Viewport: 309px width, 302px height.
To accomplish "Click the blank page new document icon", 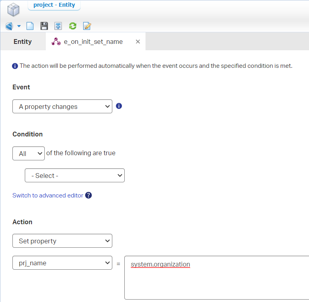I will point(30,26).
